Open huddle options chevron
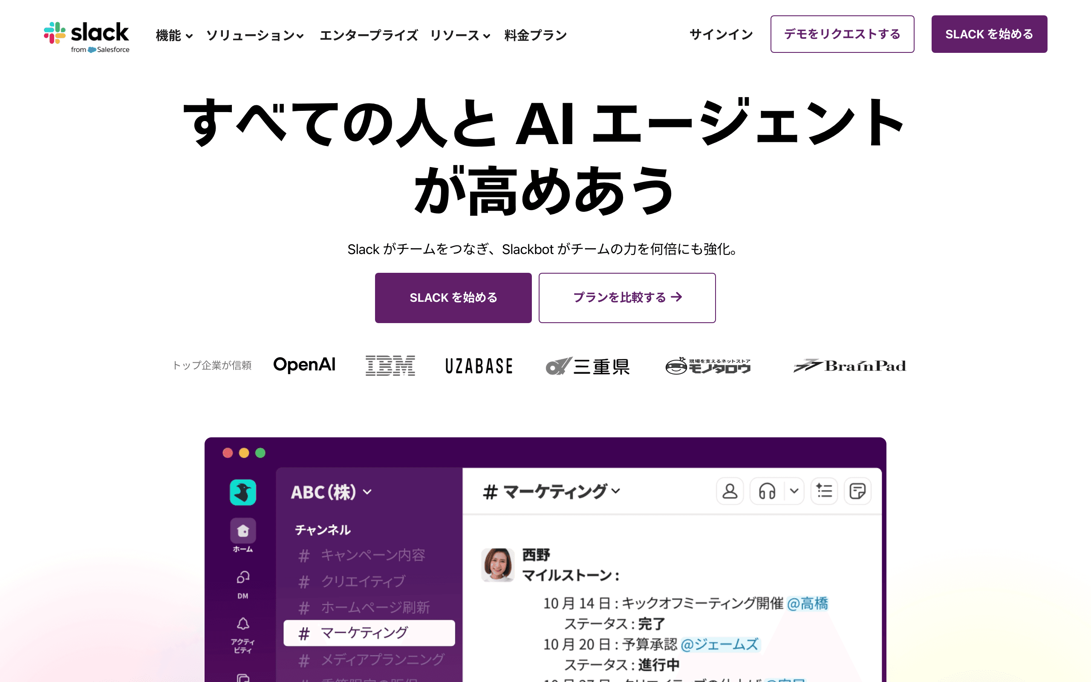The height and width of the screenshot is (682, 1091). 794,491
